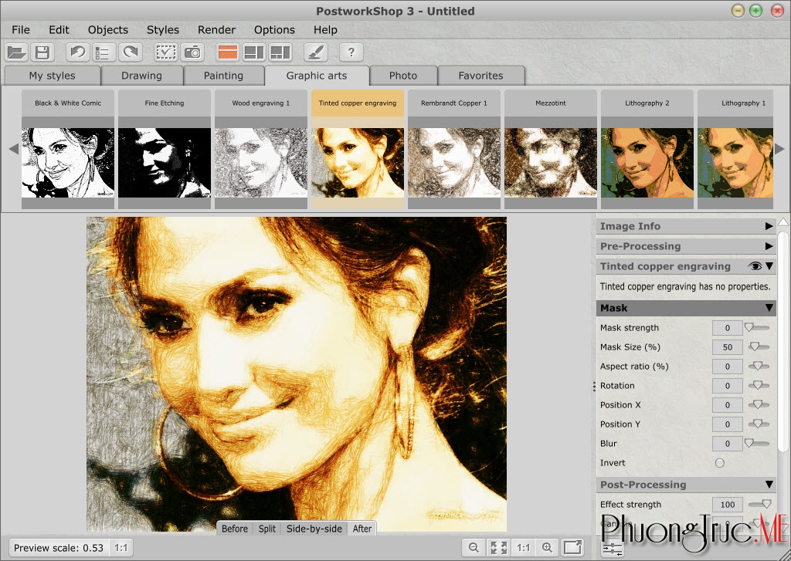Click the Before view button
The height and width of the screenshot is (561, 791).
(x=235, y=529)
